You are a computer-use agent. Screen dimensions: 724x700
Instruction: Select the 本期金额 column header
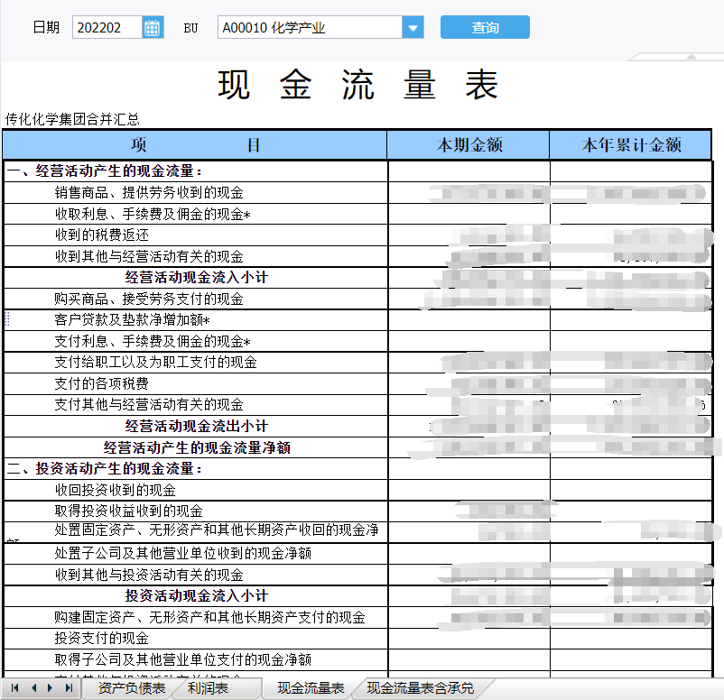469,145
